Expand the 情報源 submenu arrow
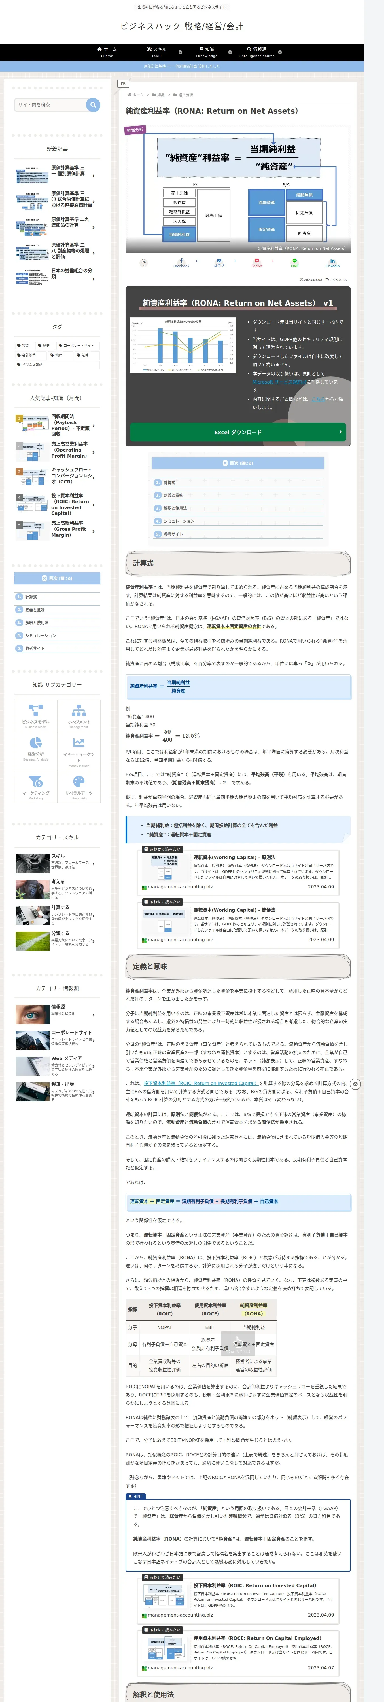This screenshot has height=1702, width=384. tap(280, 52)
